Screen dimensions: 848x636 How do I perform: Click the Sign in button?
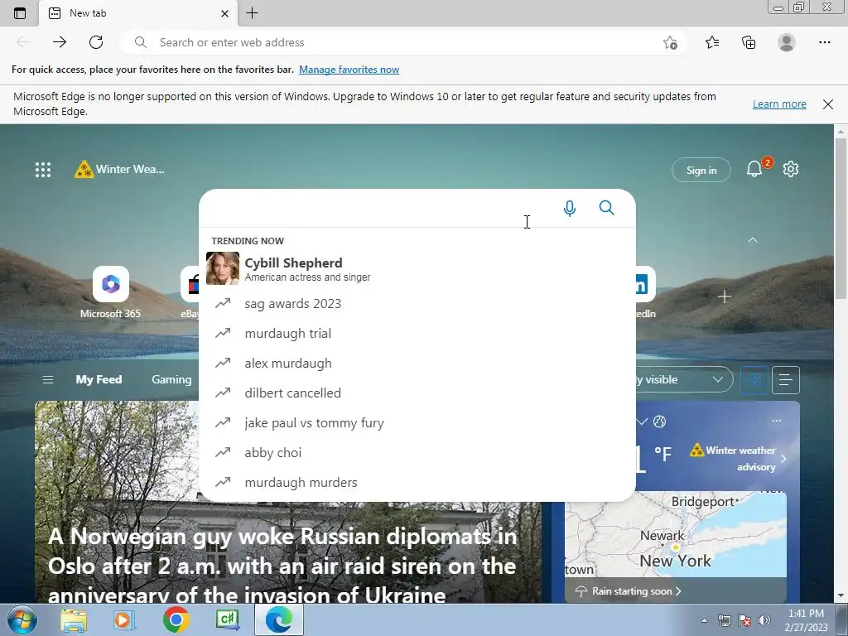[701, 170]
